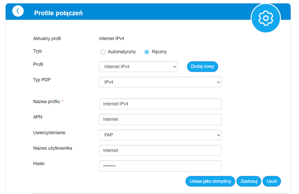The width and height of the screenshot is (299, 194).
Task: Expand the Typ PDP dropdown
Action: [x=160, y=82]
